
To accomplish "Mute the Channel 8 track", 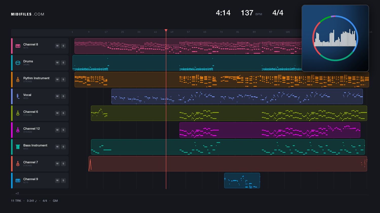I will (x=58, y=46).
